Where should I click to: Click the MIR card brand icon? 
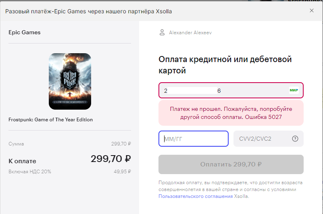(294, 90)
